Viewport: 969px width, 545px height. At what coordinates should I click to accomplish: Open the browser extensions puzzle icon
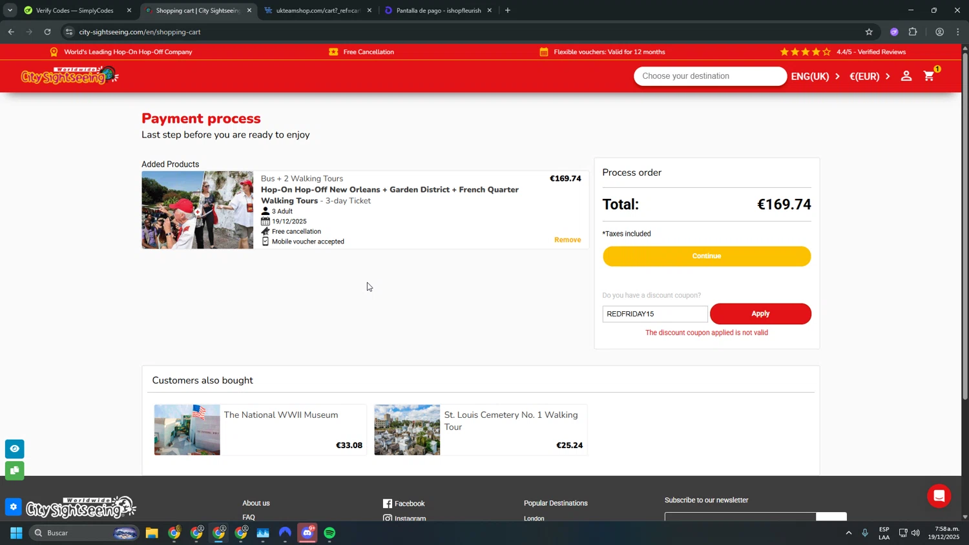click(x=913, y=32)
